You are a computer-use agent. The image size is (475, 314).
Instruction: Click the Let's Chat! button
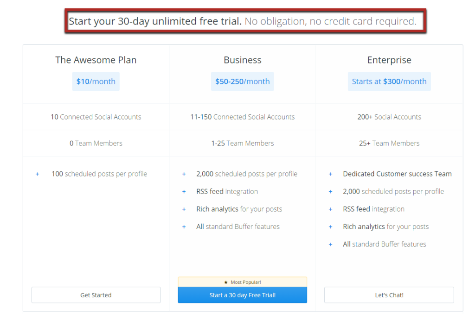pyautogui.click(x=389, y=295)
